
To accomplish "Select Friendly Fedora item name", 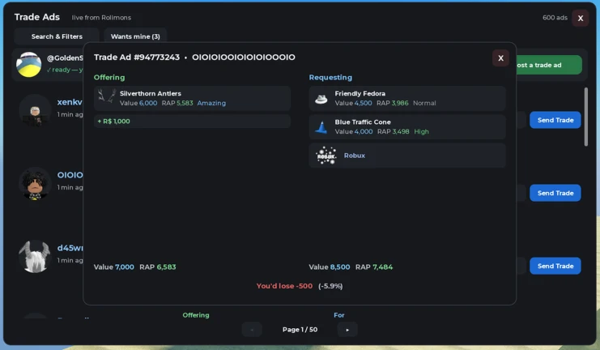I will coord(360,93).
